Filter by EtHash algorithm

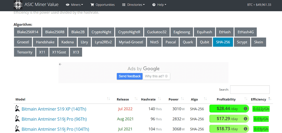click(x=225, y=32)
